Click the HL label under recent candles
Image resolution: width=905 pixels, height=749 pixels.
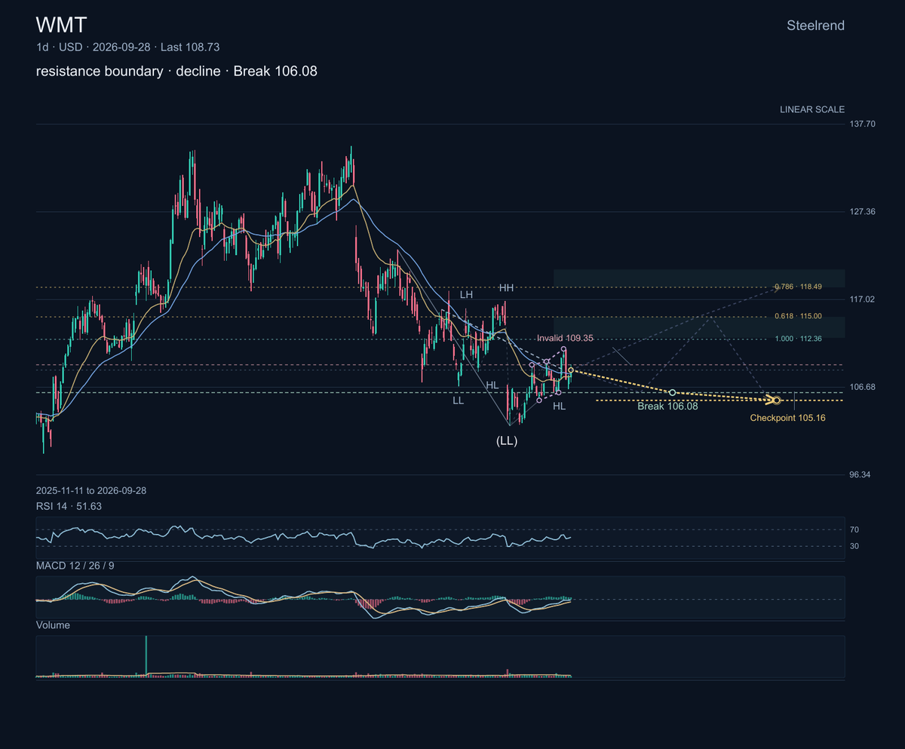pyautogui.click(x=559, y=406)
